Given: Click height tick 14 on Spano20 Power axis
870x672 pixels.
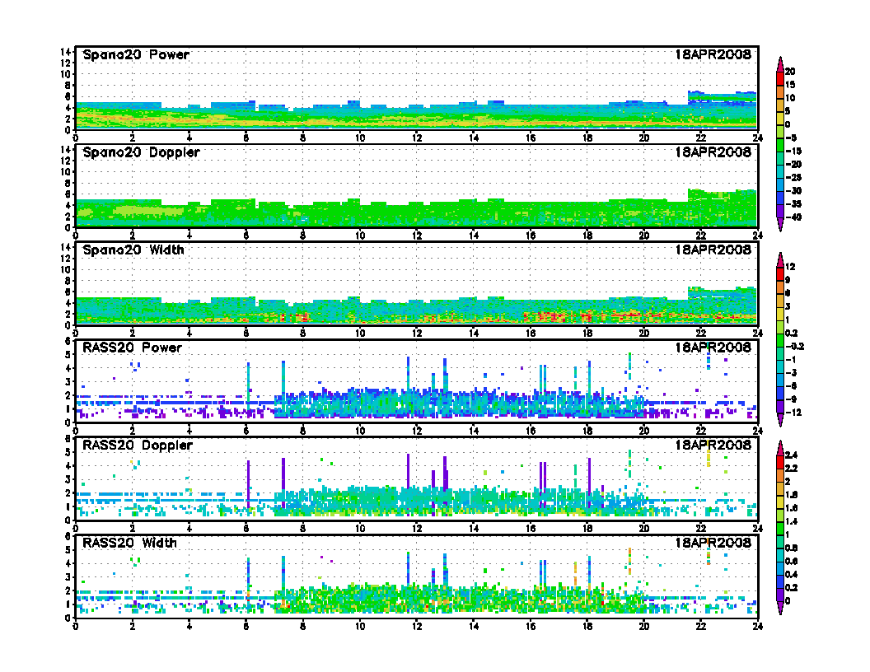Looking at the screenshot, I should (x=65, y=52).
